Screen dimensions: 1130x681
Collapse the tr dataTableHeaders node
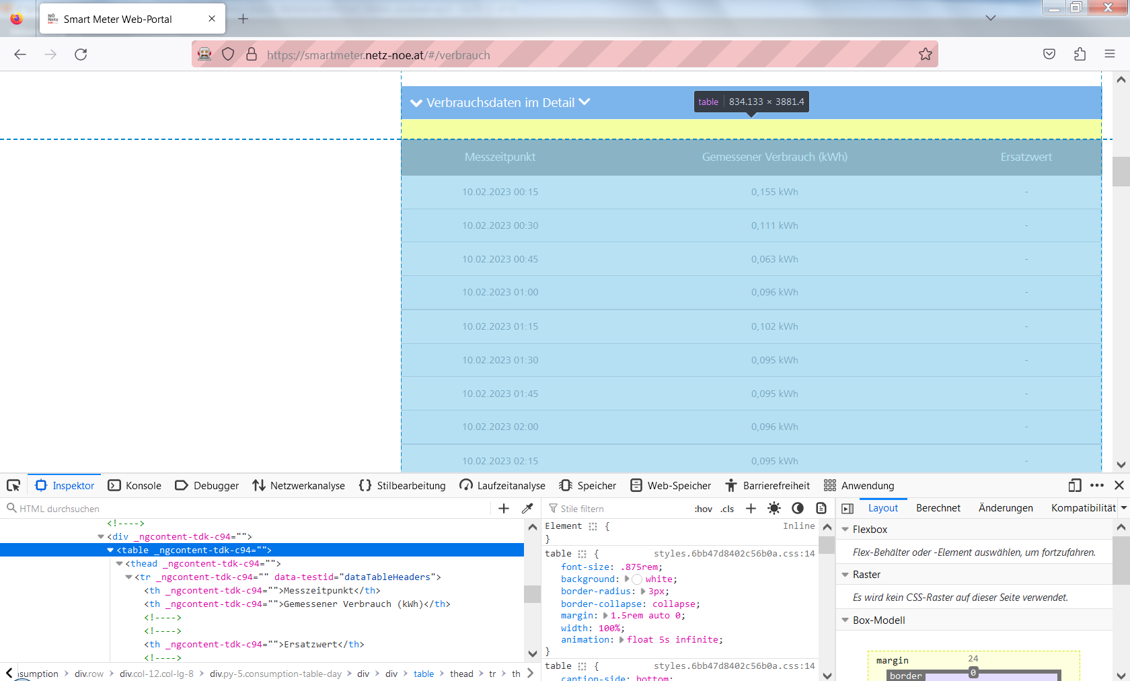tap(128, 577)
